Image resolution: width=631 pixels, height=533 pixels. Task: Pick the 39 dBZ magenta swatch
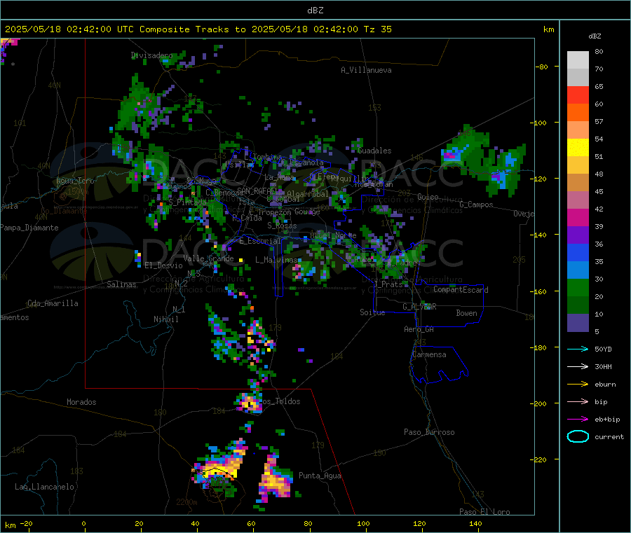(x=578, y=217)
